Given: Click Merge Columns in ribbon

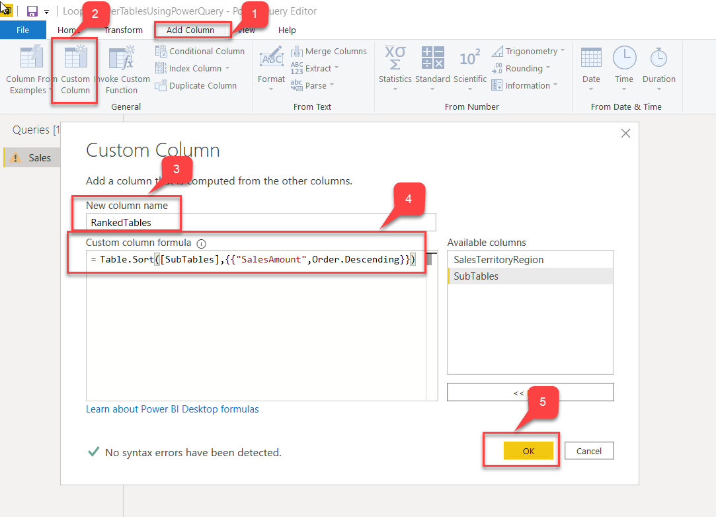Looking at the screenshot, I should coord(329,51).
